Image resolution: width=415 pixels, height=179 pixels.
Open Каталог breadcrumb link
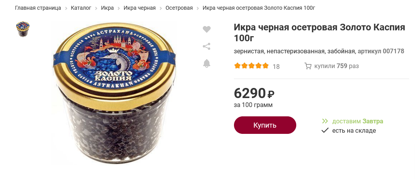(81, 8)
